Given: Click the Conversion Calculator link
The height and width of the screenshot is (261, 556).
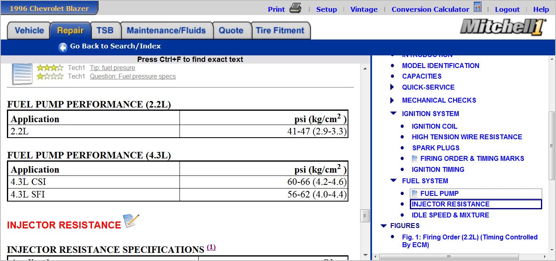Looking at the screenshot, I should (430, 9).
